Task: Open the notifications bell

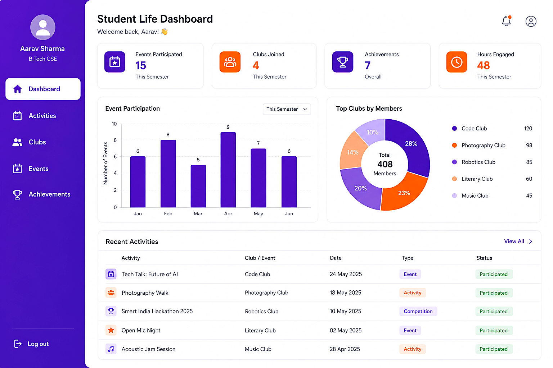Action: [507, 21]
